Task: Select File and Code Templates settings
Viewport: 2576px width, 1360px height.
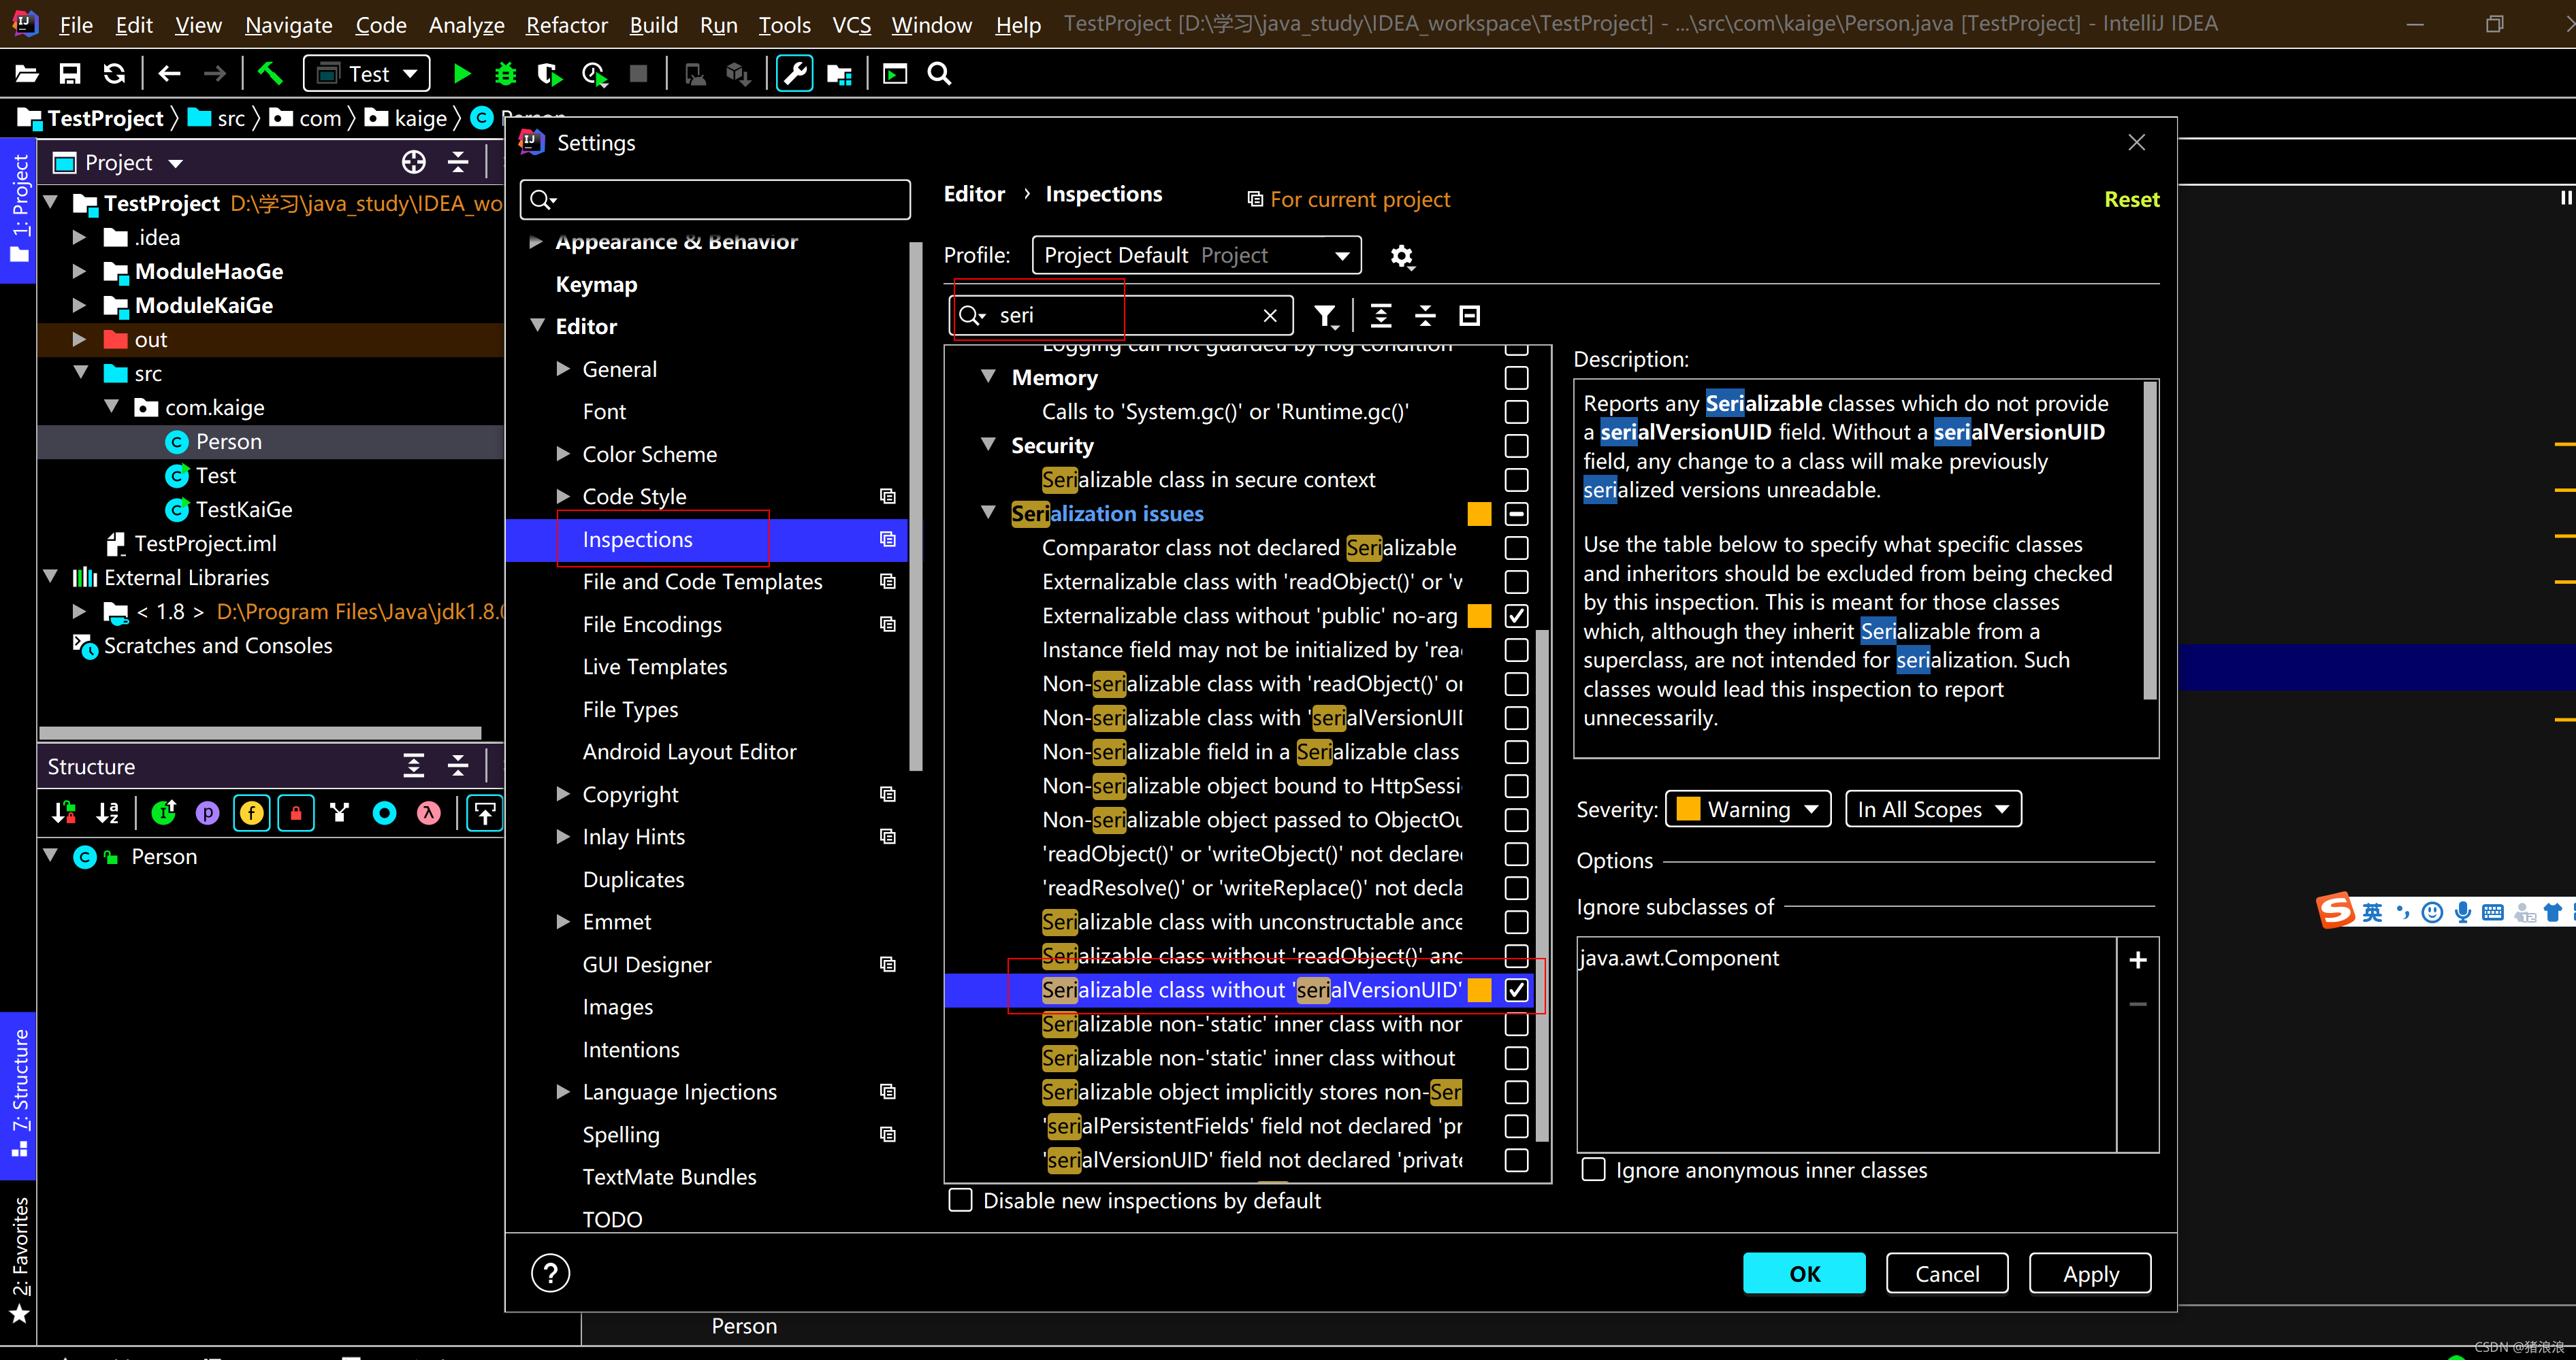Action: tap(702, 582)
